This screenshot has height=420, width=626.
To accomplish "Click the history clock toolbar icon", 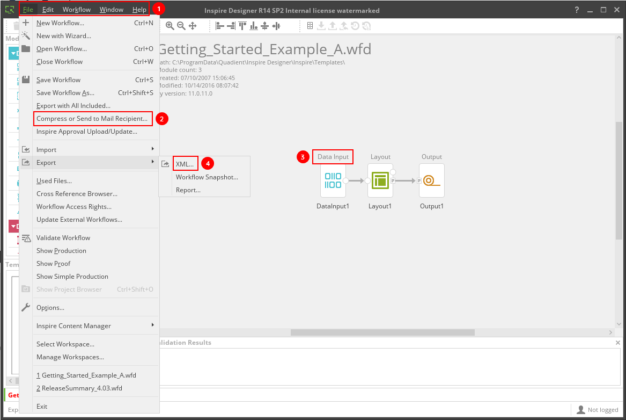I will pyautogui.click(x=355, y=26).
